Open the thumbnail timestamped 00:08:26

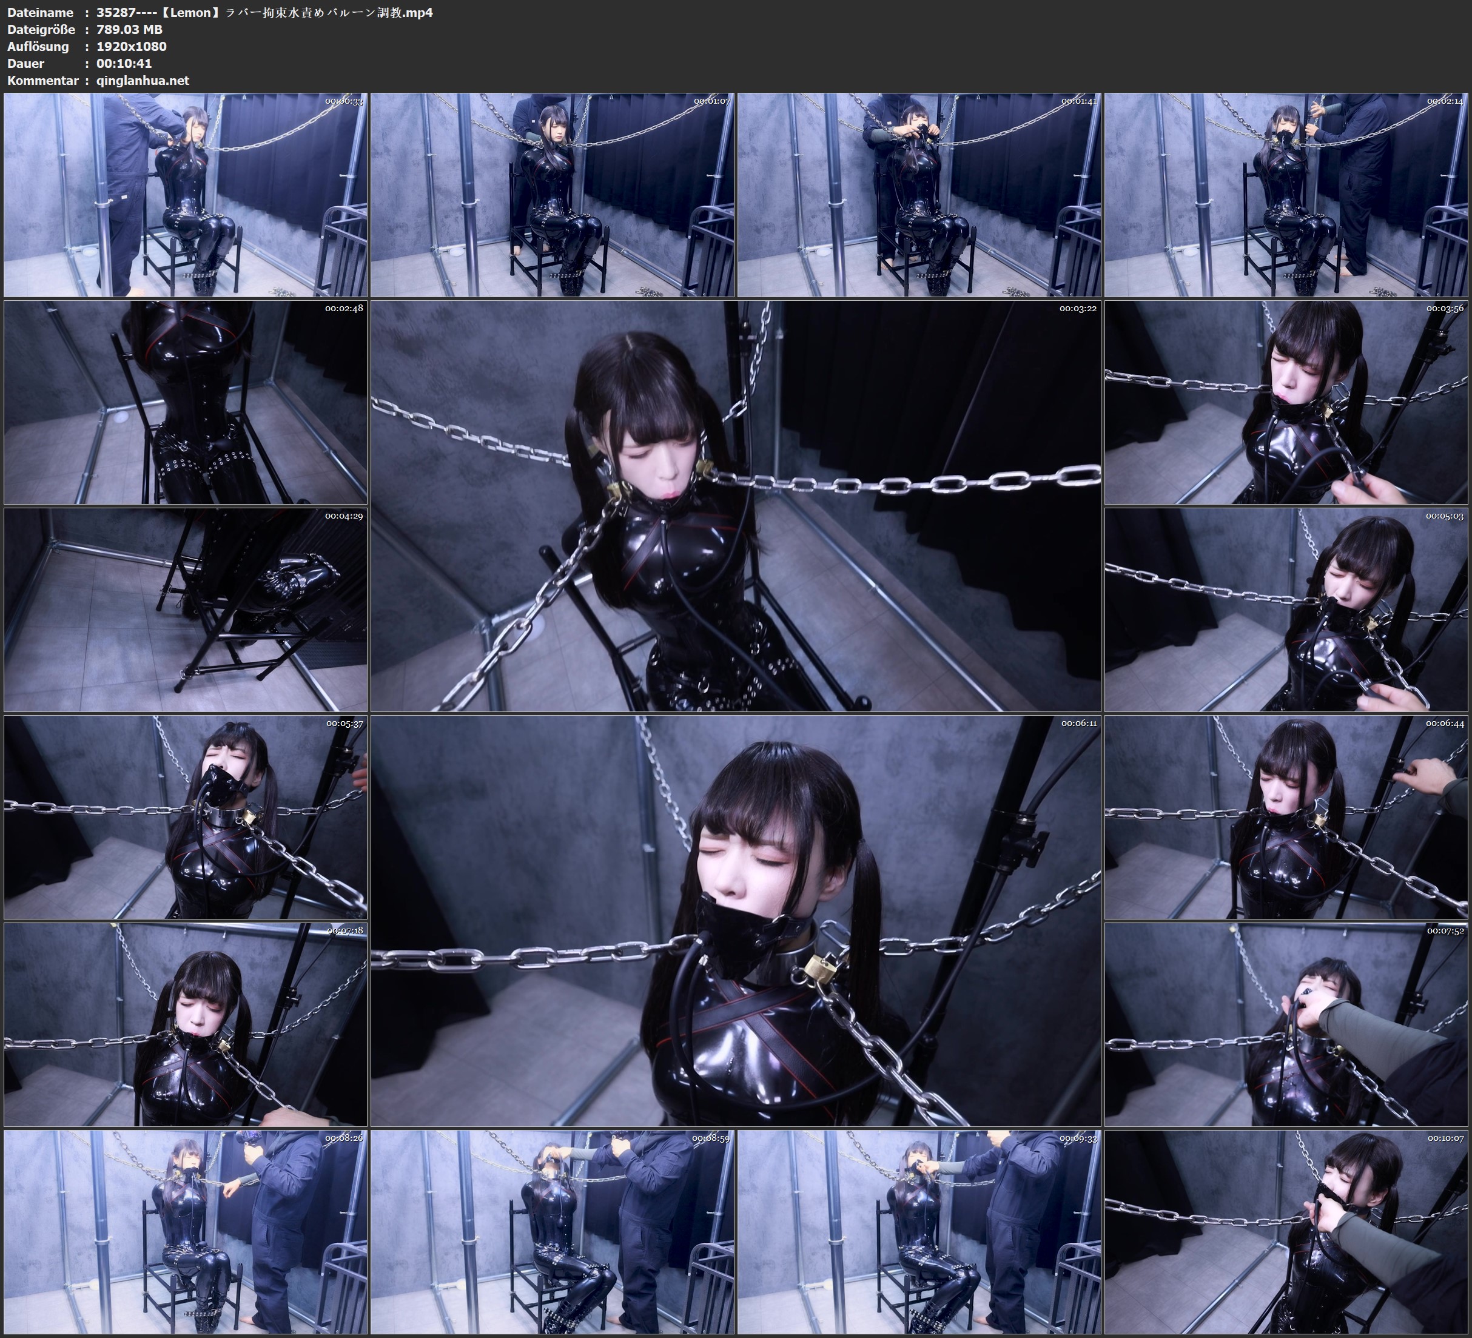coord(186,1231)
